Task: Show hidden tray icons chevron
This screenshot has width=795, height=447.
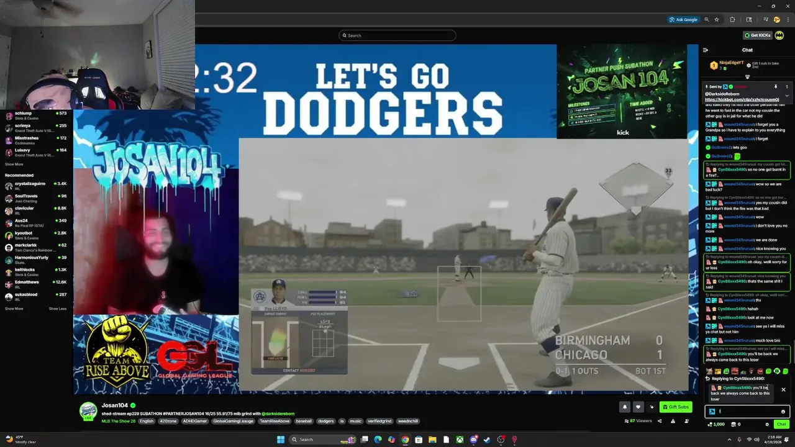Action: (x=730, y=440)
